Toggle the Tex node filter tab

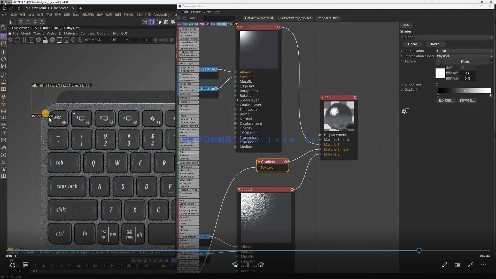185,24
